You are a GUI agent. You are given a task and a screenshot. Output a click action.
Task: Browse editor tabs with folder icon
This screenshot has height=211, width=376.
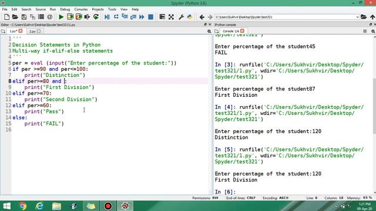(3, 31)
